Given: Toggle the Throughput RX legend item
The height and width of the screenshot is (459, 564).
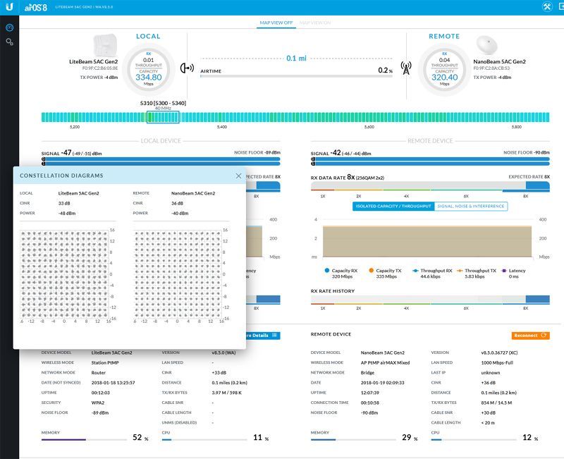Looking at the screenshot, I should pos(432,274).
